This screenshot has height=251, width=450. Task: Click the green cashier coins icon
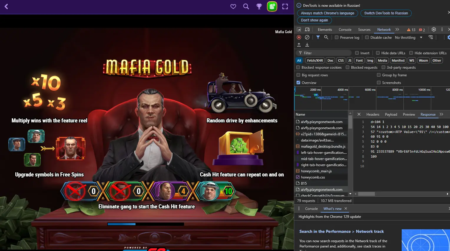click(x=272, y=6)
